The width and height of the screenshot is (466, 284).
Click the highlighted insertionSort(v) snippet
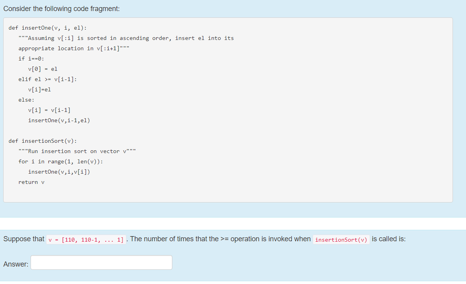tap(341, 239)
